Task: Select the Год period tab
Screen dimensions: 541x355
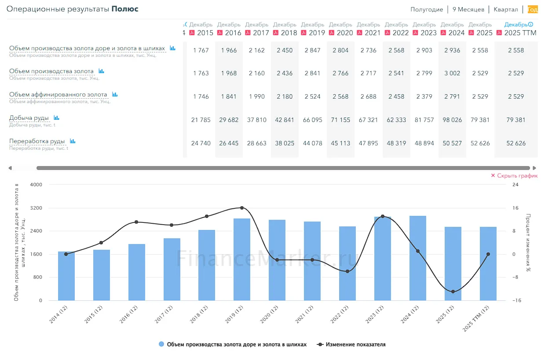Action: (532, 9)
